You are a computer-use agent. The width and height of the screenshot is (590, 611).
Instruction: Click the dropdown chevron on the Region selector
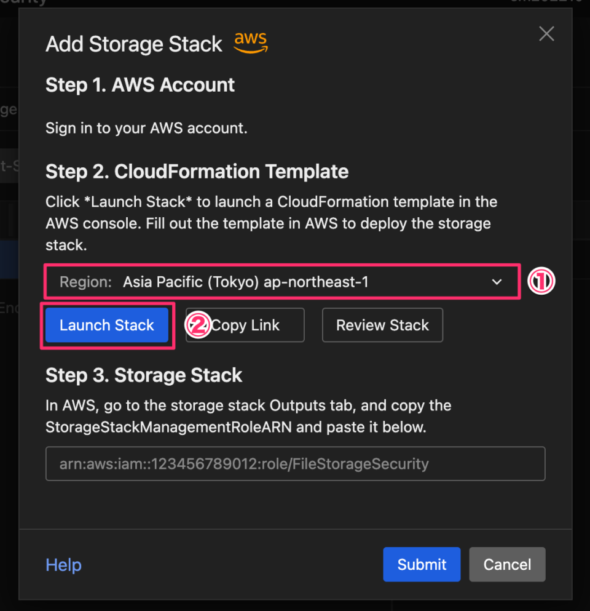point(497,282)
